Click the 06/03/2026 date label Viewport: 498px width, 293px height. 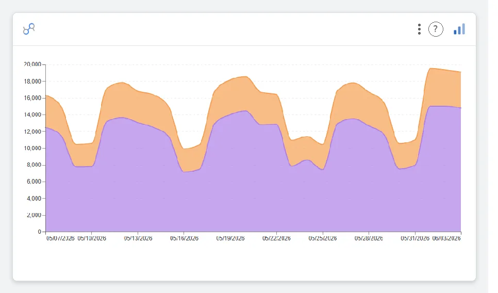[x=446, y=238]
